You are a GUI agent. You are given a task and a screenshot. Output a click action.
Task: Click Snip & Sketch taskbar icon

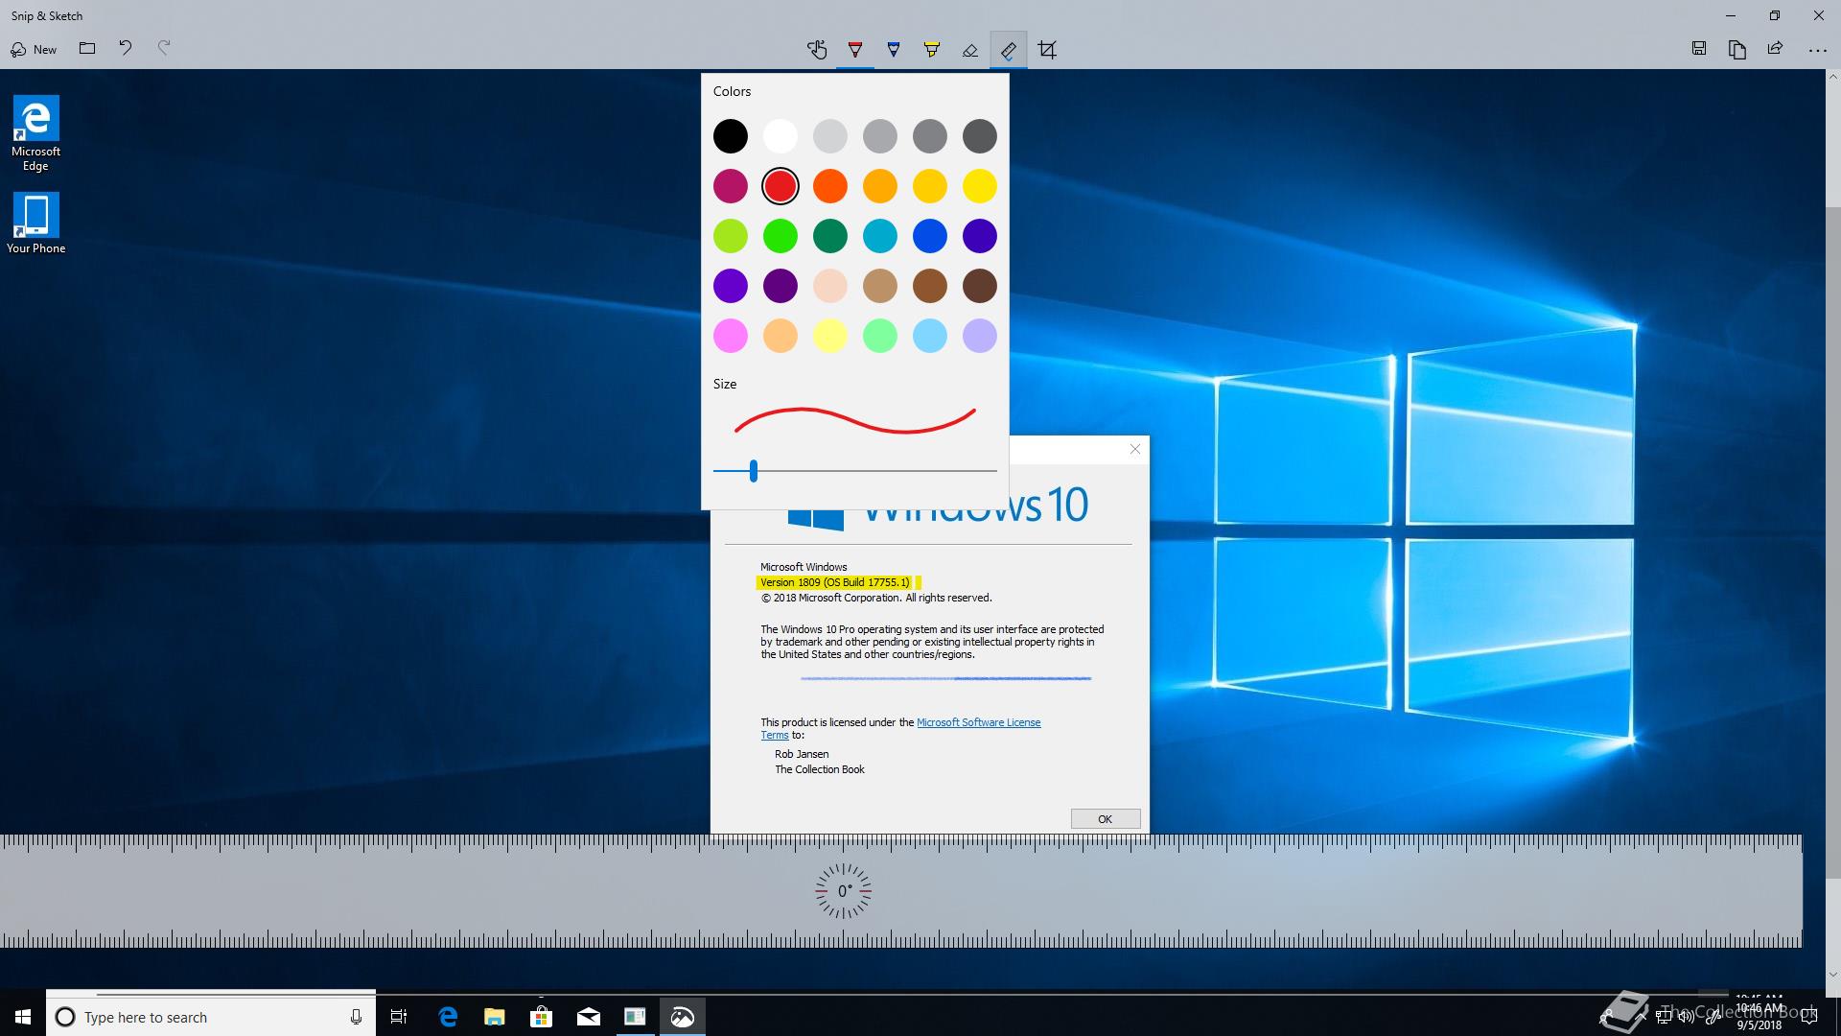683,1017
